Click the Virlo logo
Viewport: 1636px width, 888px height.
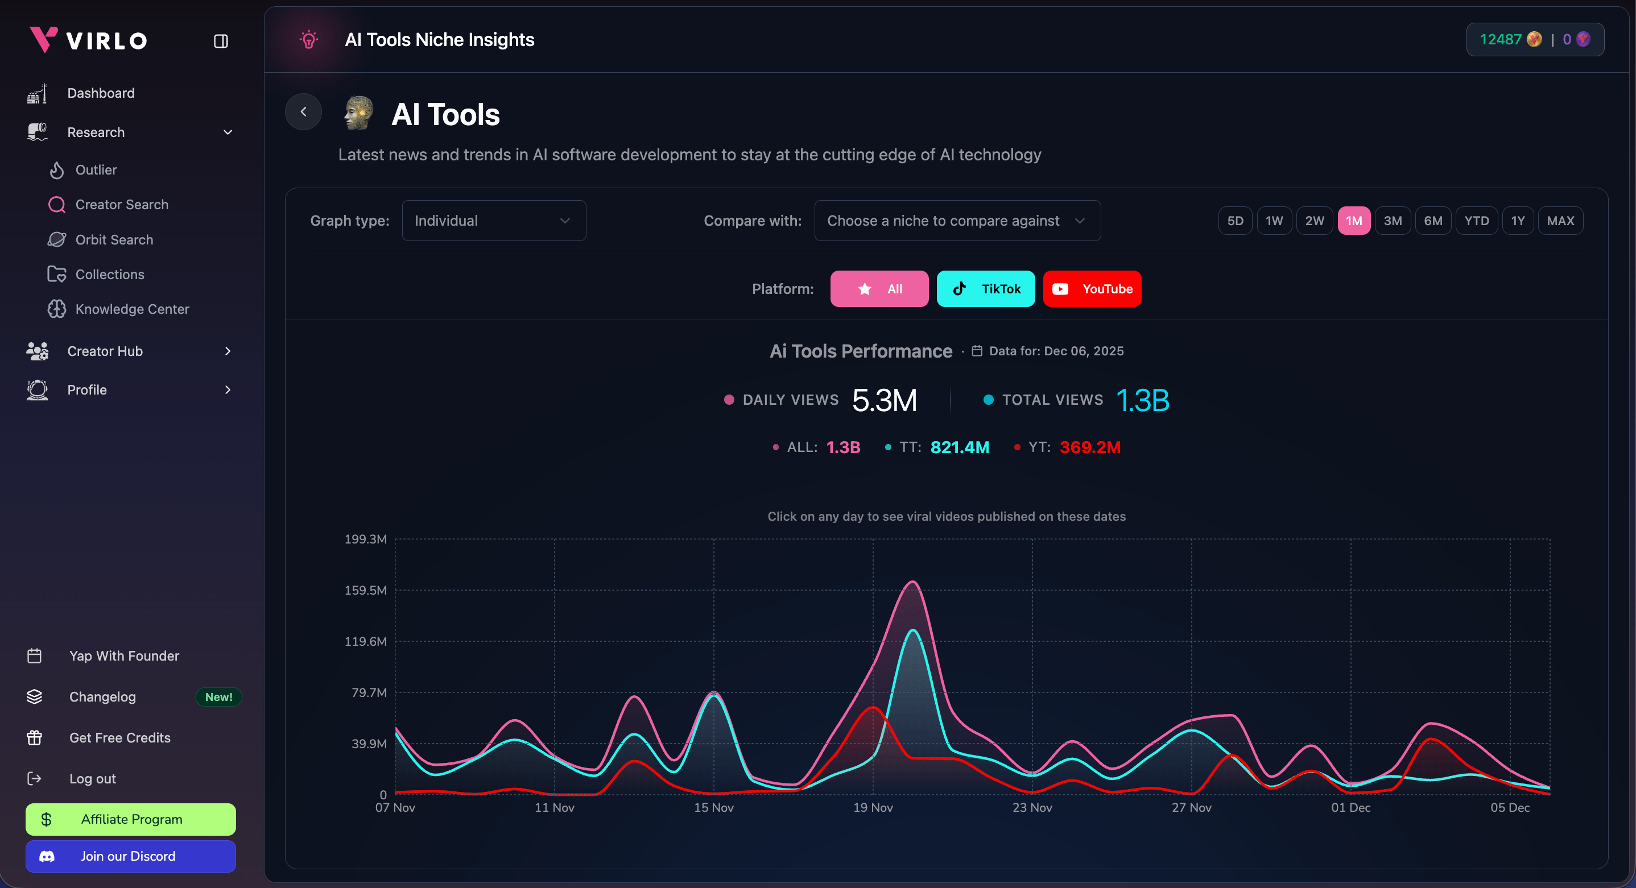point(87,39)
